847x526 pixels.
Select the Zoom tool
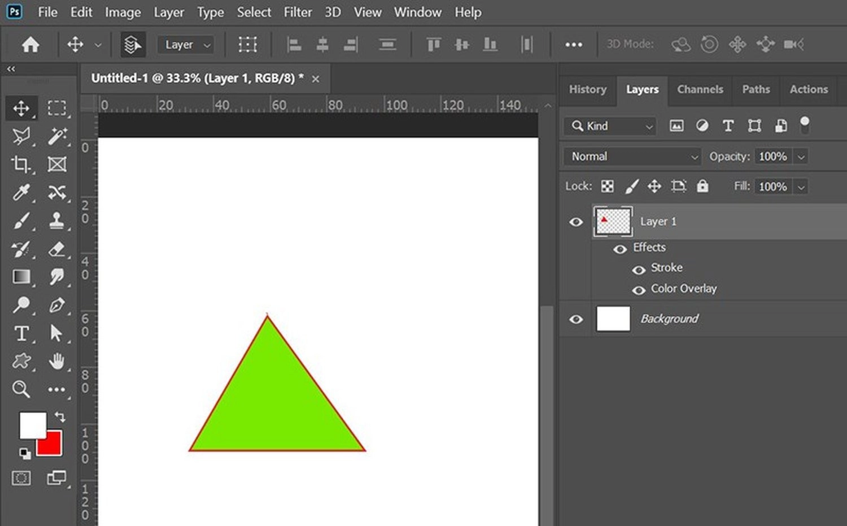[x=21, y=389]
